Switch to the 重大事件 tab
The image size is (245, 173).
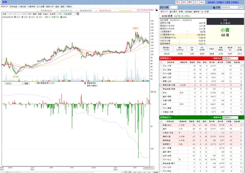click(x=173, y=12)
